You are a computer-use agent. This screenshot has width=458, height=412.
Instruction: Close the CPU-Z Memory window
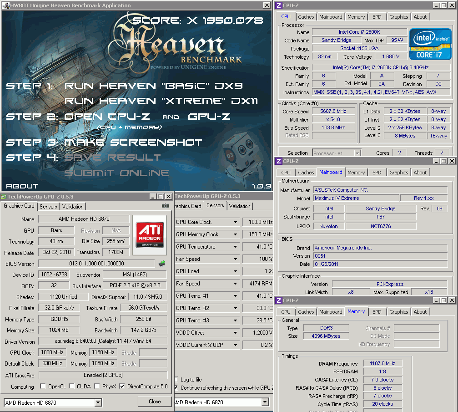coord(452,300)
